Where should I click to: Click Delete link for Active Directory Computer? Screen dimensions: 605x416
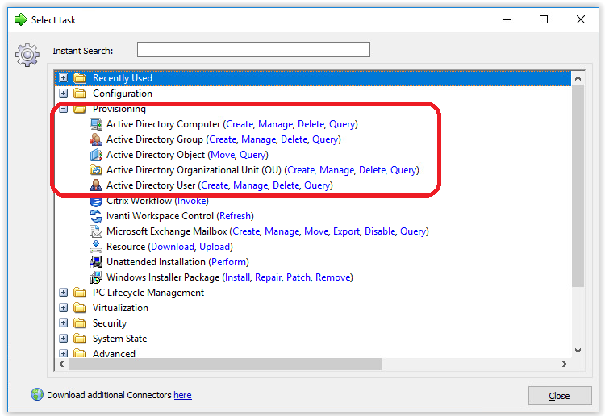coord(311,124)
